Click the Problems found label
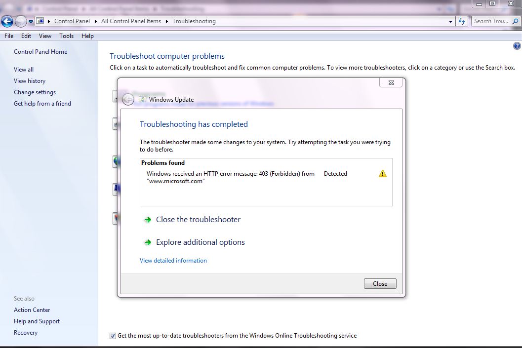The width and height of the screenshot is (522, 348). point(163,163)
